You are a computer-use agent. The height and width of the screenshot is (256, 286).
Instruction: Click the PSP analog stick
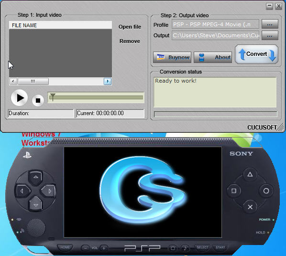point(36,228)
